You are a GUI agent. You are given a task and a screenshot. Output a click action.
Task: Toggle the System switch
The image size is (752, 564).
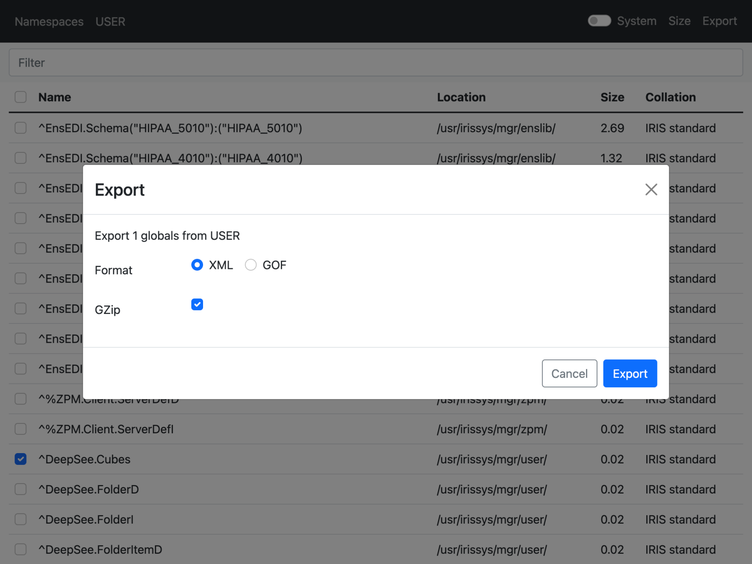tap(599, 21)
